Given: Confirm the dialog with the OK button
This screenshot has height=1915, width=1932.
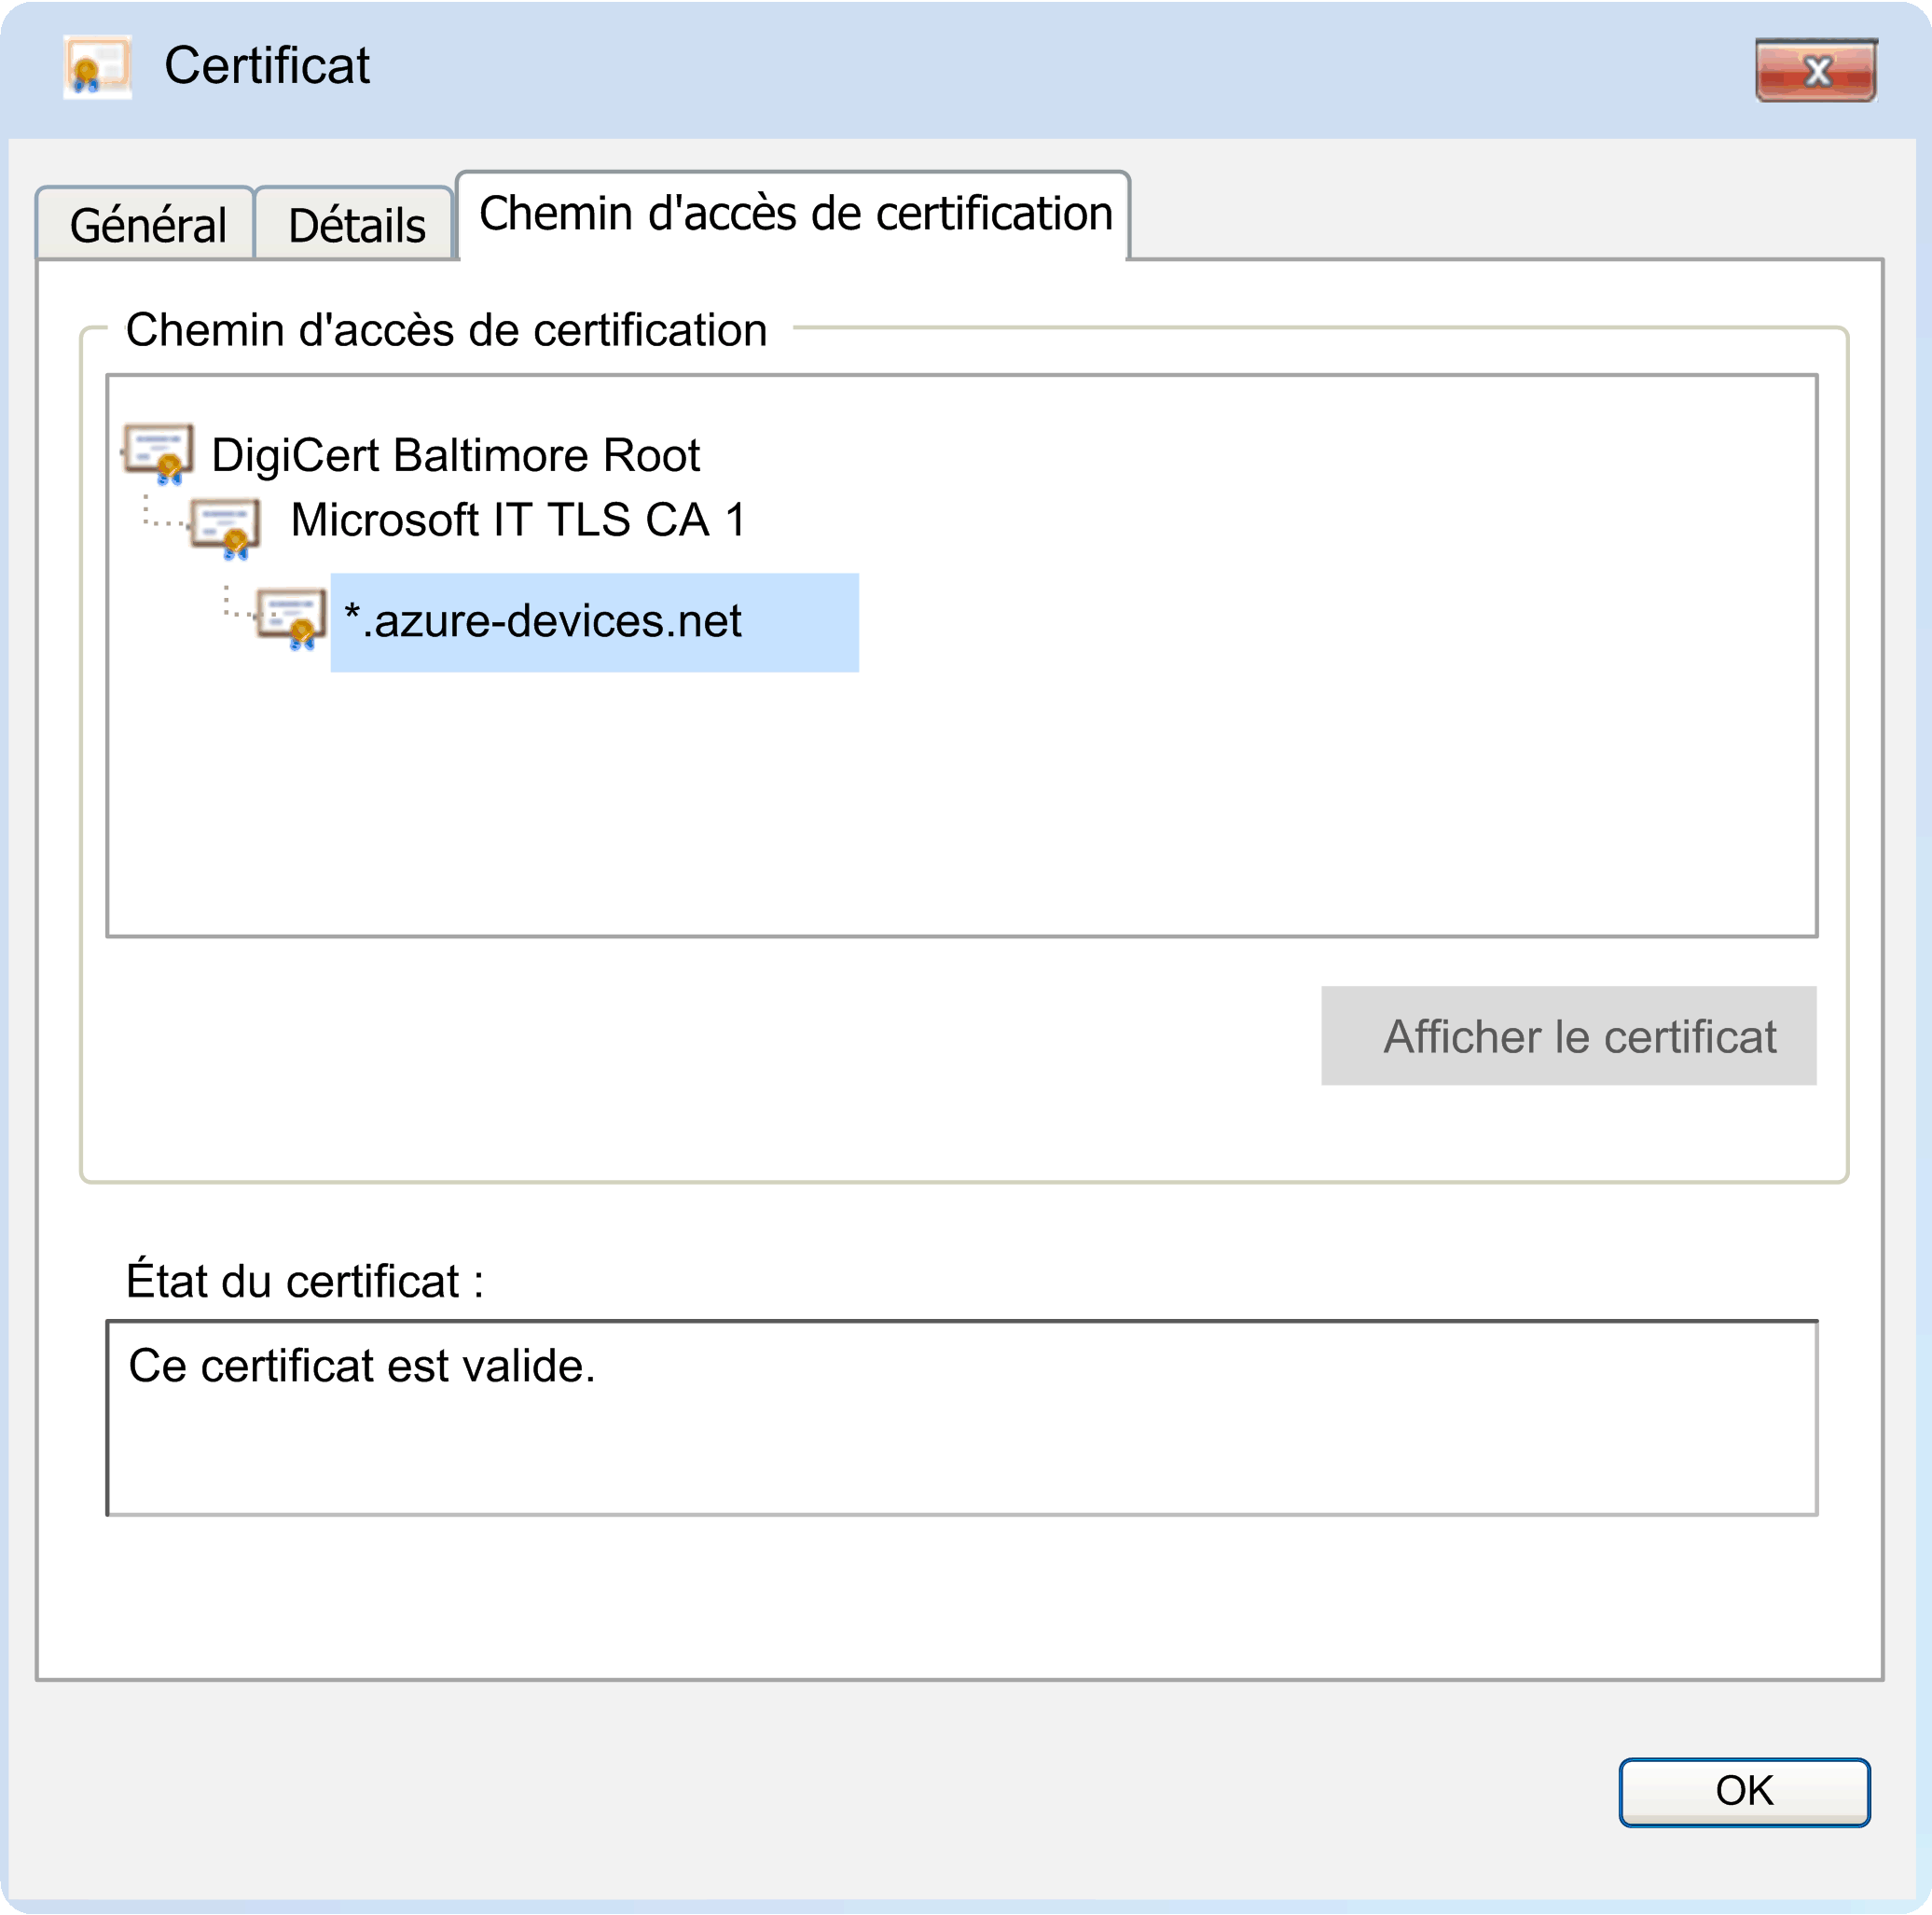Looking at the screenshot, I should point(1744,1791).
